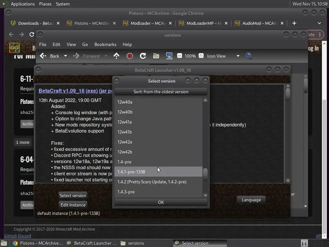Click Chrome reload page icon
The height and width of the screenshot is (247, 329).
point(31,34)
